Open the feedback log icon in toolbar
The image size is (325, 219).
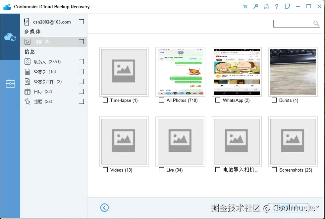tap(287, 6)
